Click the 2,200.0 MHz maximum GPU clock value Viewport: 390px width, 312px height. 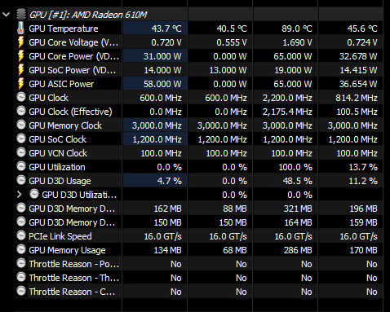coord(287,98)
